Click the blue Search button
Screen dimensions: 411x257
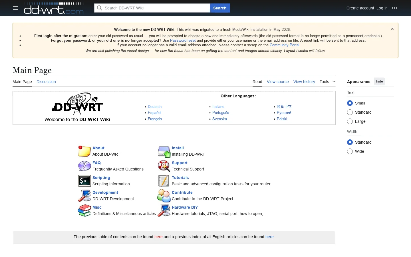[x=220, y=8]
